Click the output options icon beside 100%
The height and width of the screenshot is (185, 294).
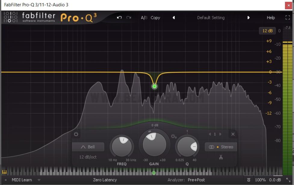tap(249, 180)
